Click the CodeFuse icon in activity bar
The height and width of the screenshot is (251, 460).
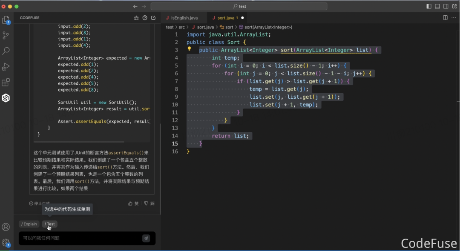[6, 98]
